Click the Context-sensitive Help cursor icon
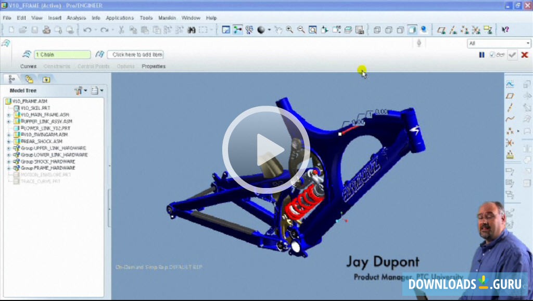 point(505,30)
